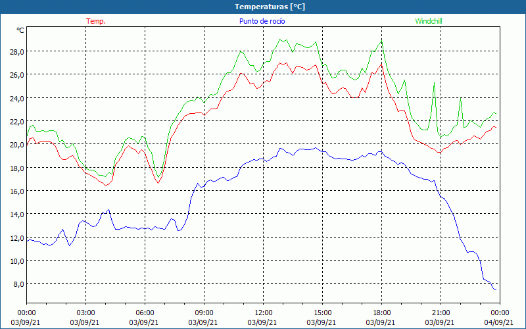The image size is (526, 329).
Task: Click the '15:00' time axis label
Action: coord(322,313)
